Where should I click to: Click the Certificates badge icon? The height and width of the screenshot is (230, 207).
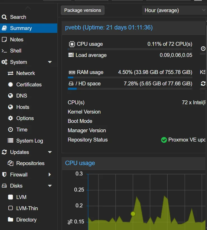tap(11, 84)
